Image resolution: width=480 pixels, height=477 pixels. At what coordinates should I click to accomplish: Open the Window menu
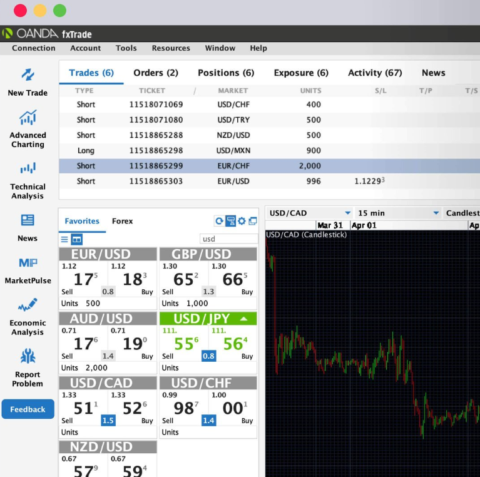(220, 48)
